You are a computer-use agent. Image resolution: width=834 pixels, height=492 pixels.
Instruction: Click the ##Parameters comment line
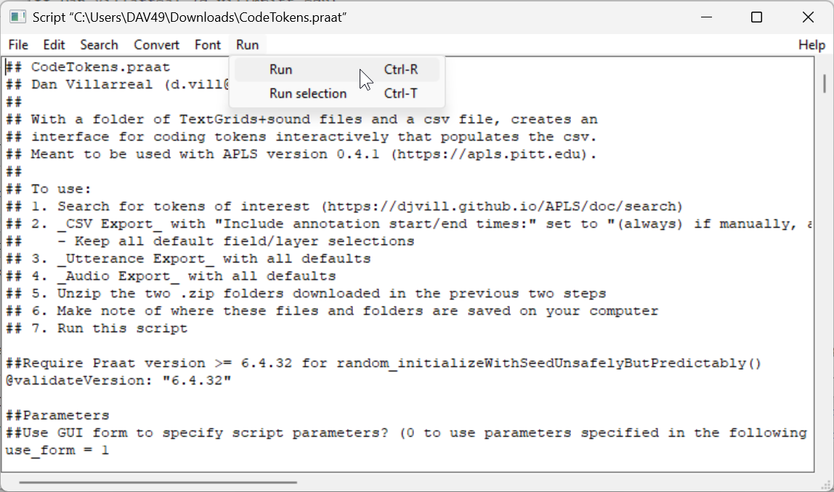pos(57,416)
